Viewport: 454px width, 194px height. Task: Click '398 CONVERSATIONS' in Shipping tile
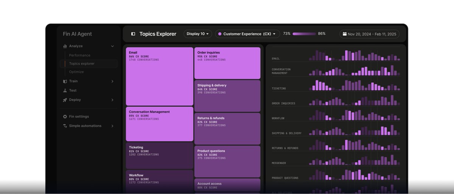point(211,92)
